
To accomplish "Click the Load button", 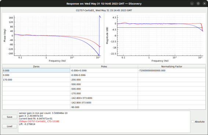I will coord(10,126).
